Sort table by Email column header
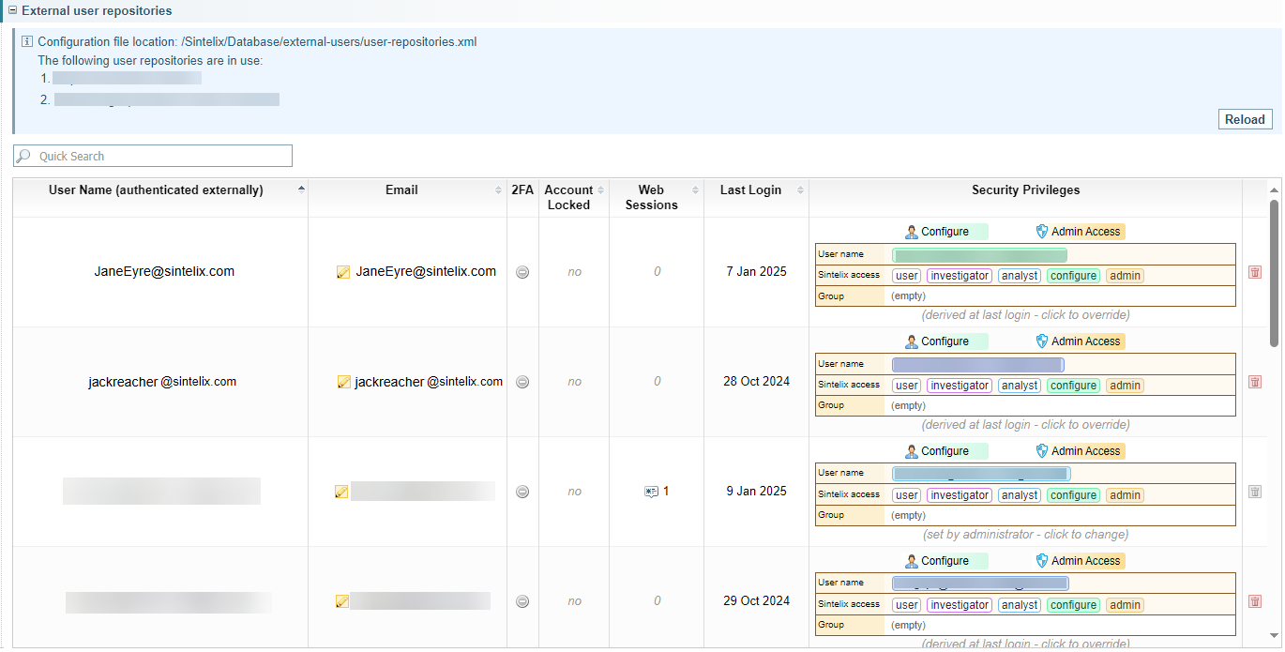1285x652 pixels. click(401, 190)
